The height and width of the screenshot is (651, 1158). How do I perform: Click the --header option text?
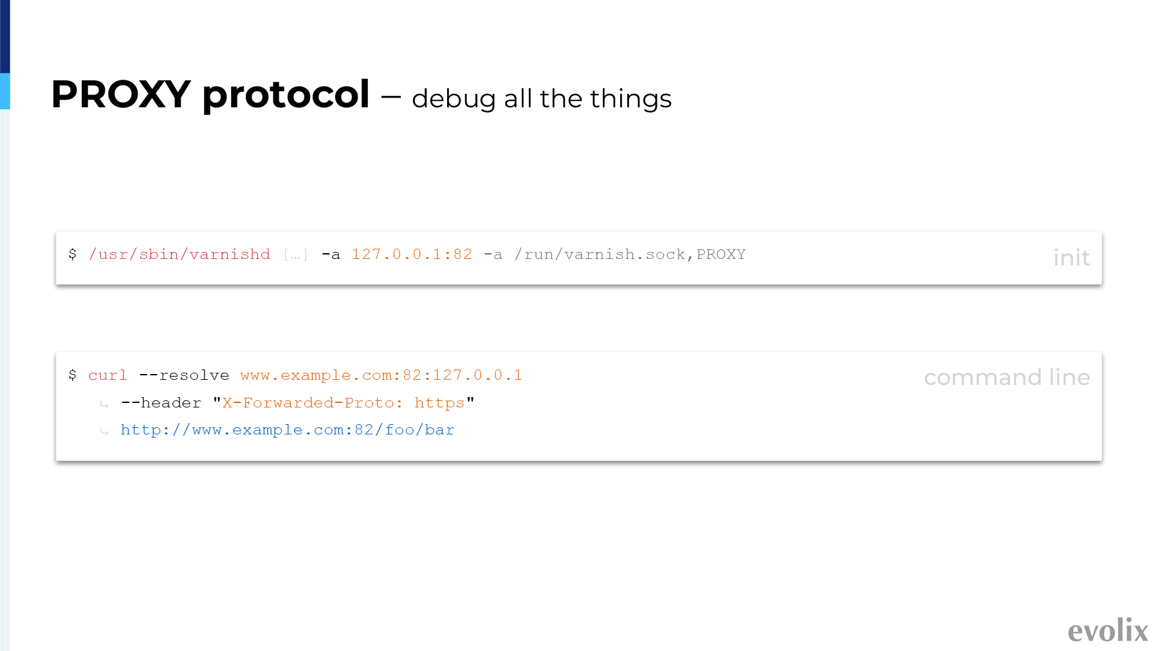pos(161,403)
